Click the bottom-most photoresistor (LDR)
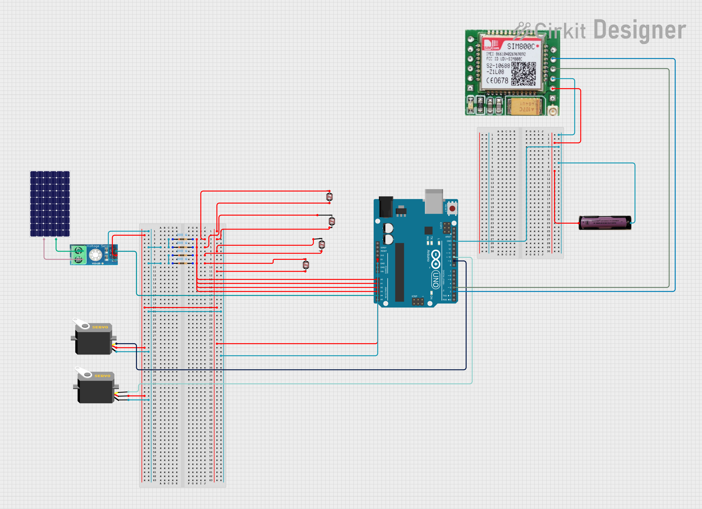This screenshot has width=702, height=509. [306, 265]
